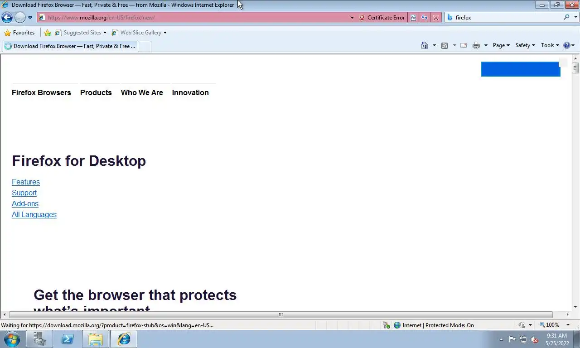580x348 pixels.
Task: Click Add to Favorites Bar icon
Action: 47,33
